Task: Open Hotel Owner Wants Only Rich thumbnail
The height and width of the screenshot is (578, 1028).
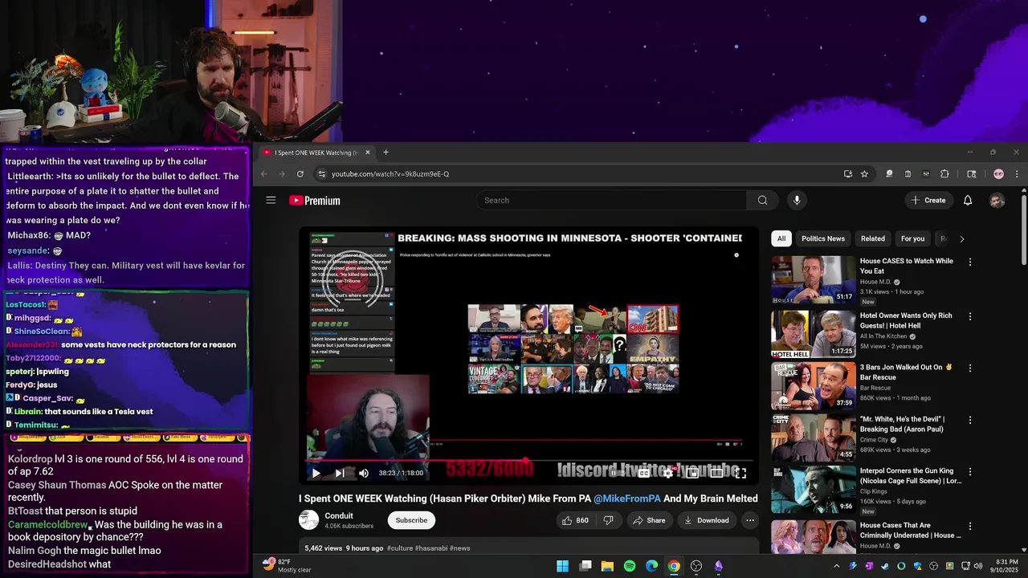Action: 814,334
